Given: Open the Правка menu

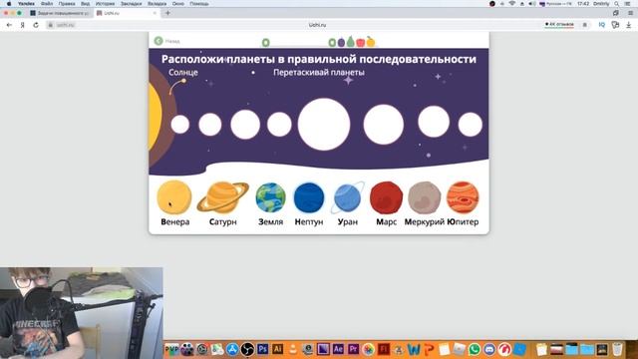Looking at the screenshot, I should 67,4.
